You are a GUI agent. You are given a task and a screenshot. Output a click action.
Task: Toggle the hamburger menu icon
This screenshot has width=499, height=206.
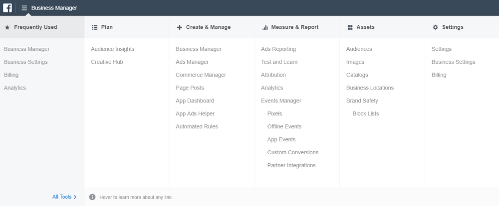[24, 8]
